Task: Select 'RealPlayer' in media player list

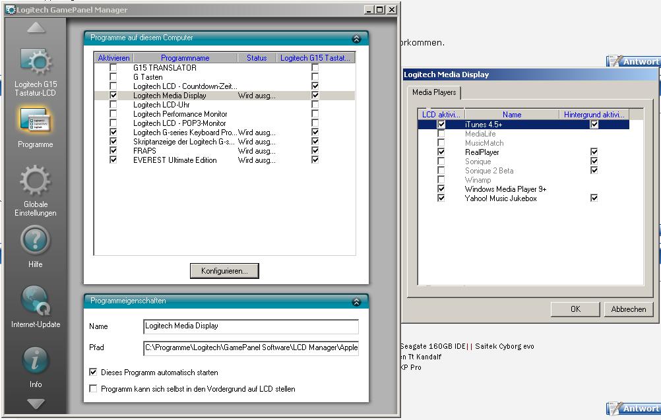Action: [x=524, y=152]
